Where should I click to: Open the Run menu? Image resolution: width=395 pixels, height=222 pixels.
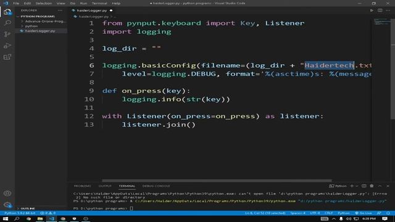point(83,3)
